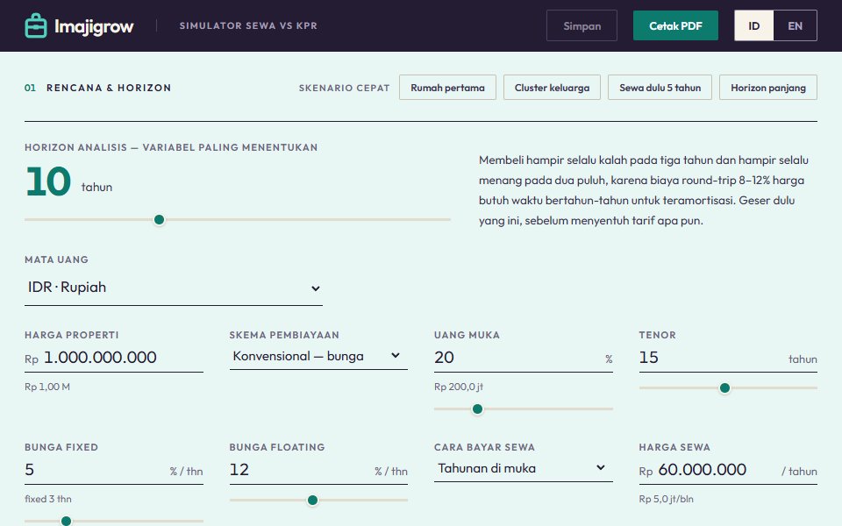Image resolution: width=842 pixels, height=526 pixels.
Task: Click the 'Rp 200,0 jt' helper text
Action: click(459, 387)
